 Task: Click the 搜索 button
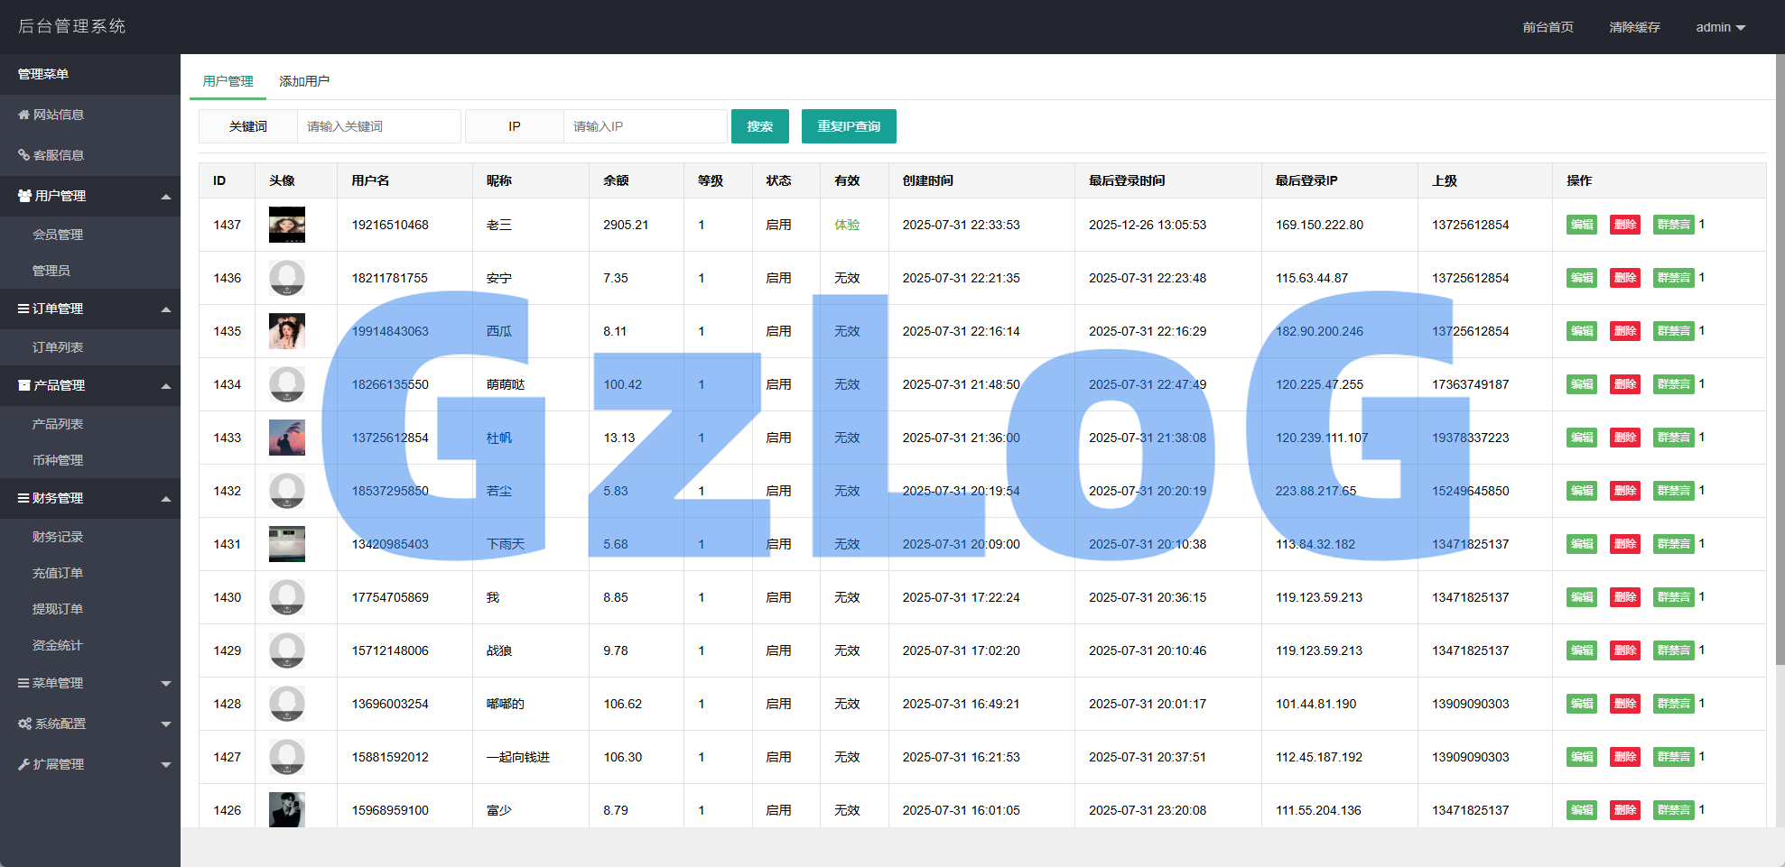click(759, 126)
